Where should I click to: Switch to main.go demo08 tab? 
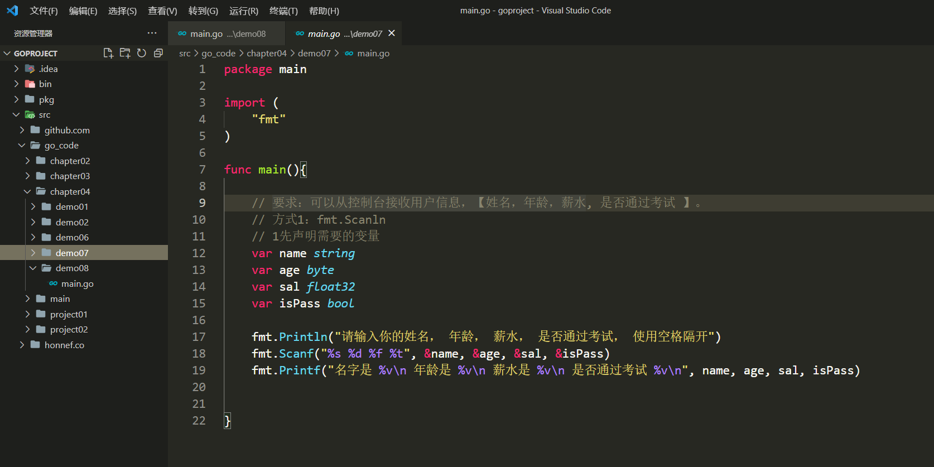pyautogui.click(x=227, y=33)
